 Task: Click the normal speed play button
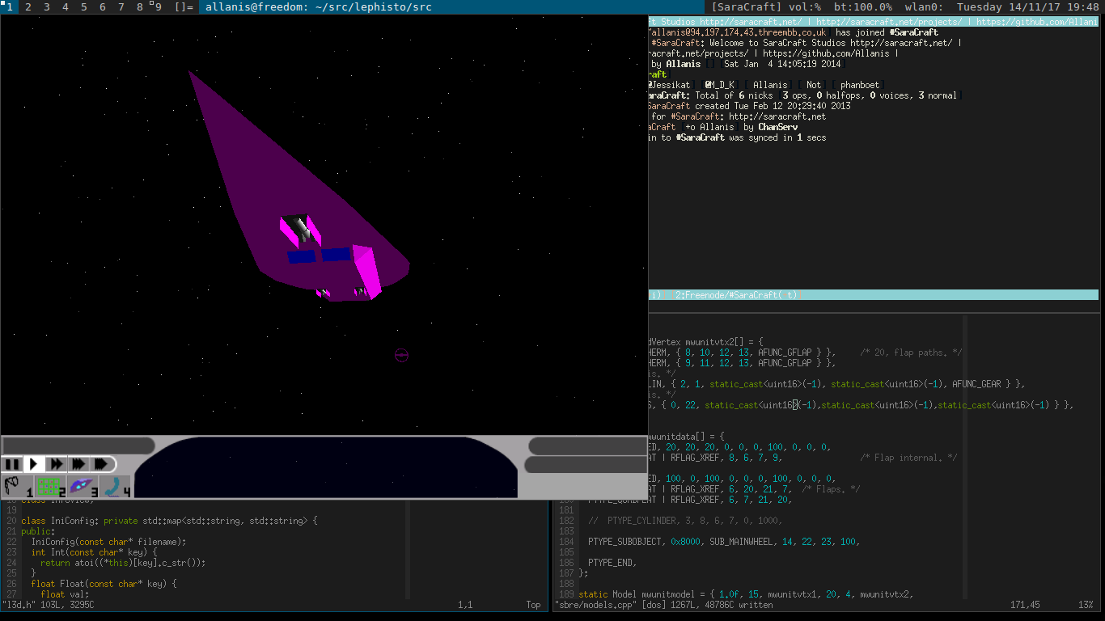point(34,464)
